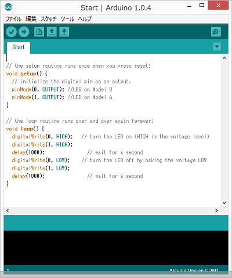232x278 pixels.
Task: Open the tab options dropdown arrow
Action: pyautogui.click(x=217, y=46)
